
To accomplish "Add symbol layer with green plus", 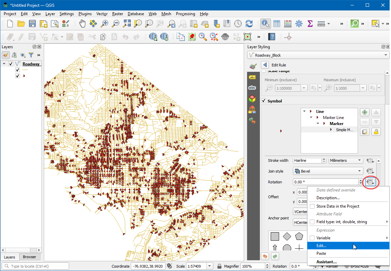I will [x=364, y=112].
